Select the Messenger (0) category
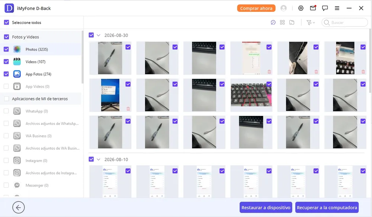Screen dimensions: 372x217 [x=41, y=185]
